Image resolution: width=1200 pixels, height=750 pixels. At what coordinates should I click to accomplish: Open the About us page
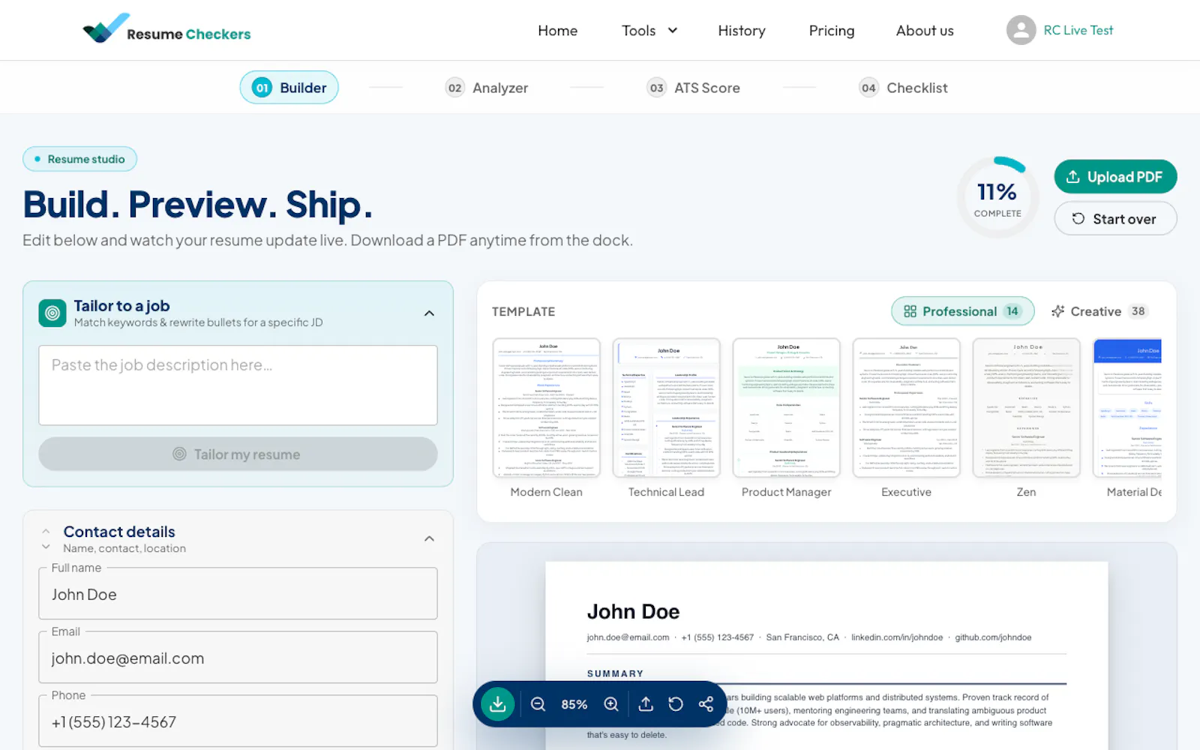point(925,31)
